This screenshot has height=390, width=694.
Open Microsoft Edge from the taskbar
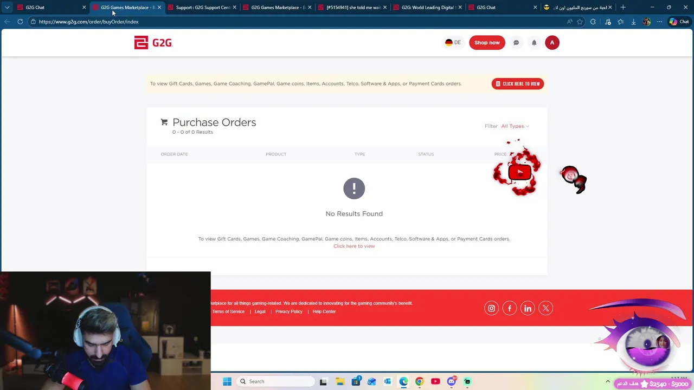[403, 381]
